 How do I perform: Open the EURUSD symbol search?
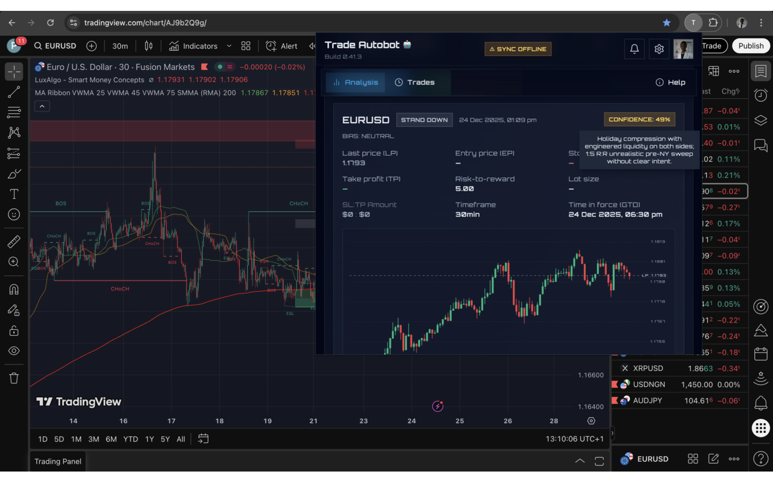(55, 46)
